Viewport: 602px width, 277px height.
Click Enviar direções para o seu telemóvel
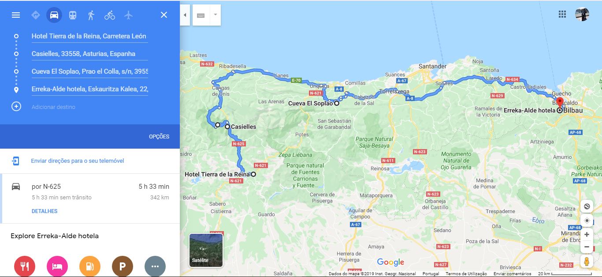78,161
